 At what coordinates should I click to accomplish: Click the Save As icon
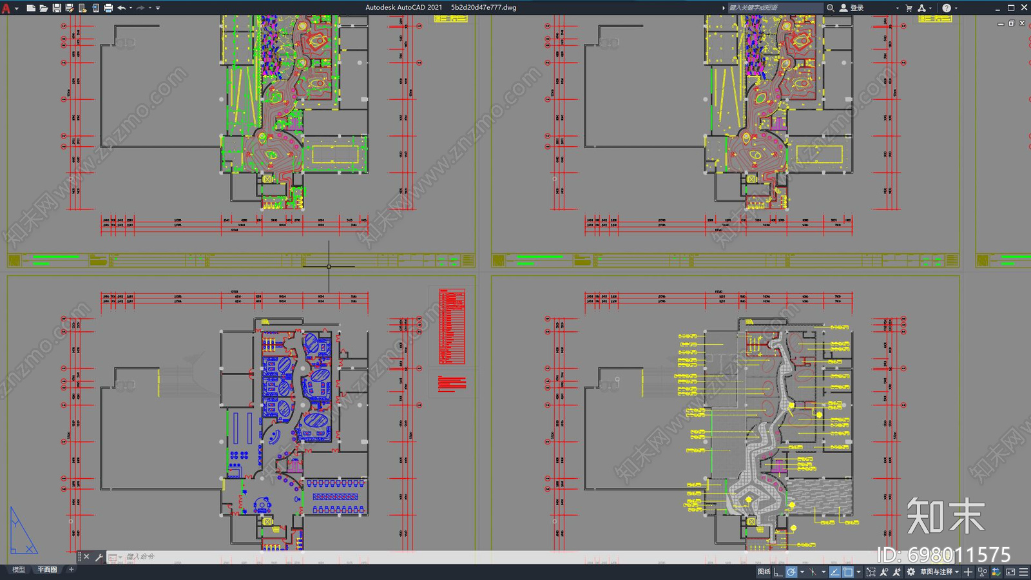[70, 8]
